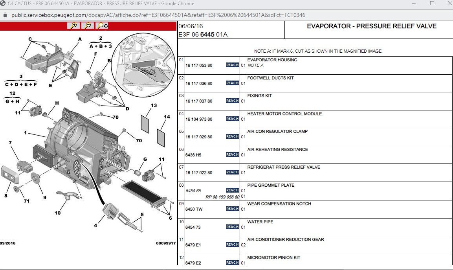Click callout number 71 in diagram
The height and width of the screenshot is (270, 453).
click(x=27, y=201)
